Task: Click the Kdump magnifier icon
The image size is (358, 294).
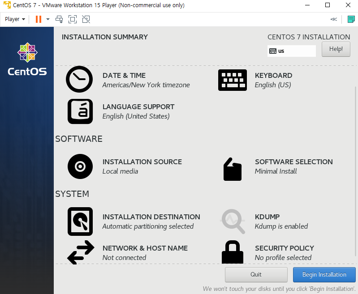Action: (x=233, y=222)
